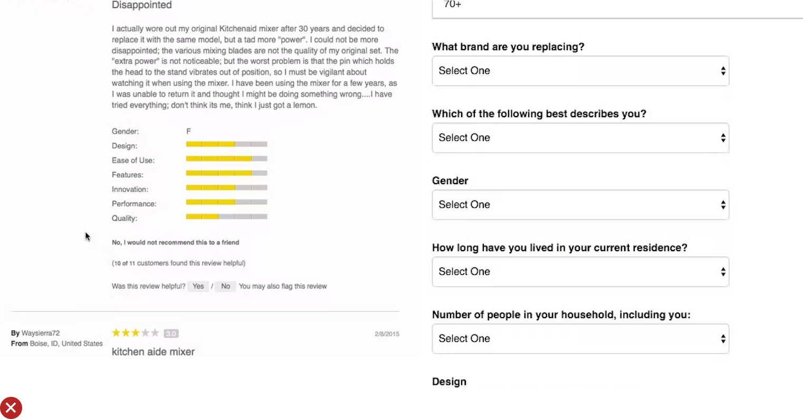Expand the "Which best describes you?" dropdown

580,138
